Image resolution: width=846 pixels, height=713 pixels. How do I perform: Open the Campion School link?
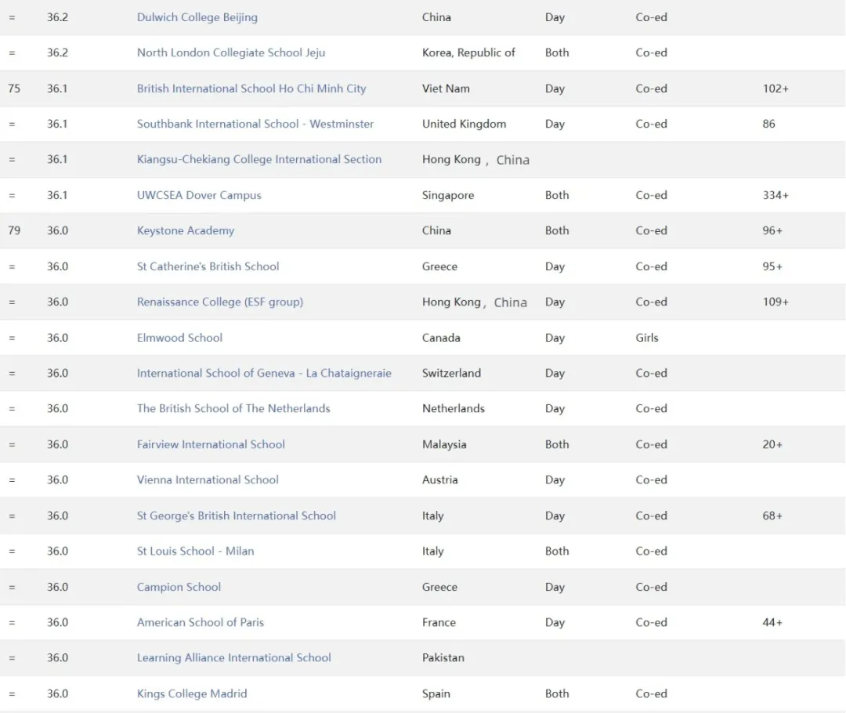(179, 587)
